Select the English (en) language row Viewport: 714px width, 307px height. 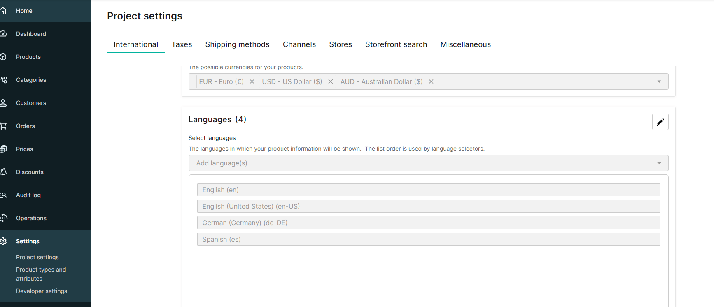(428, 190)
